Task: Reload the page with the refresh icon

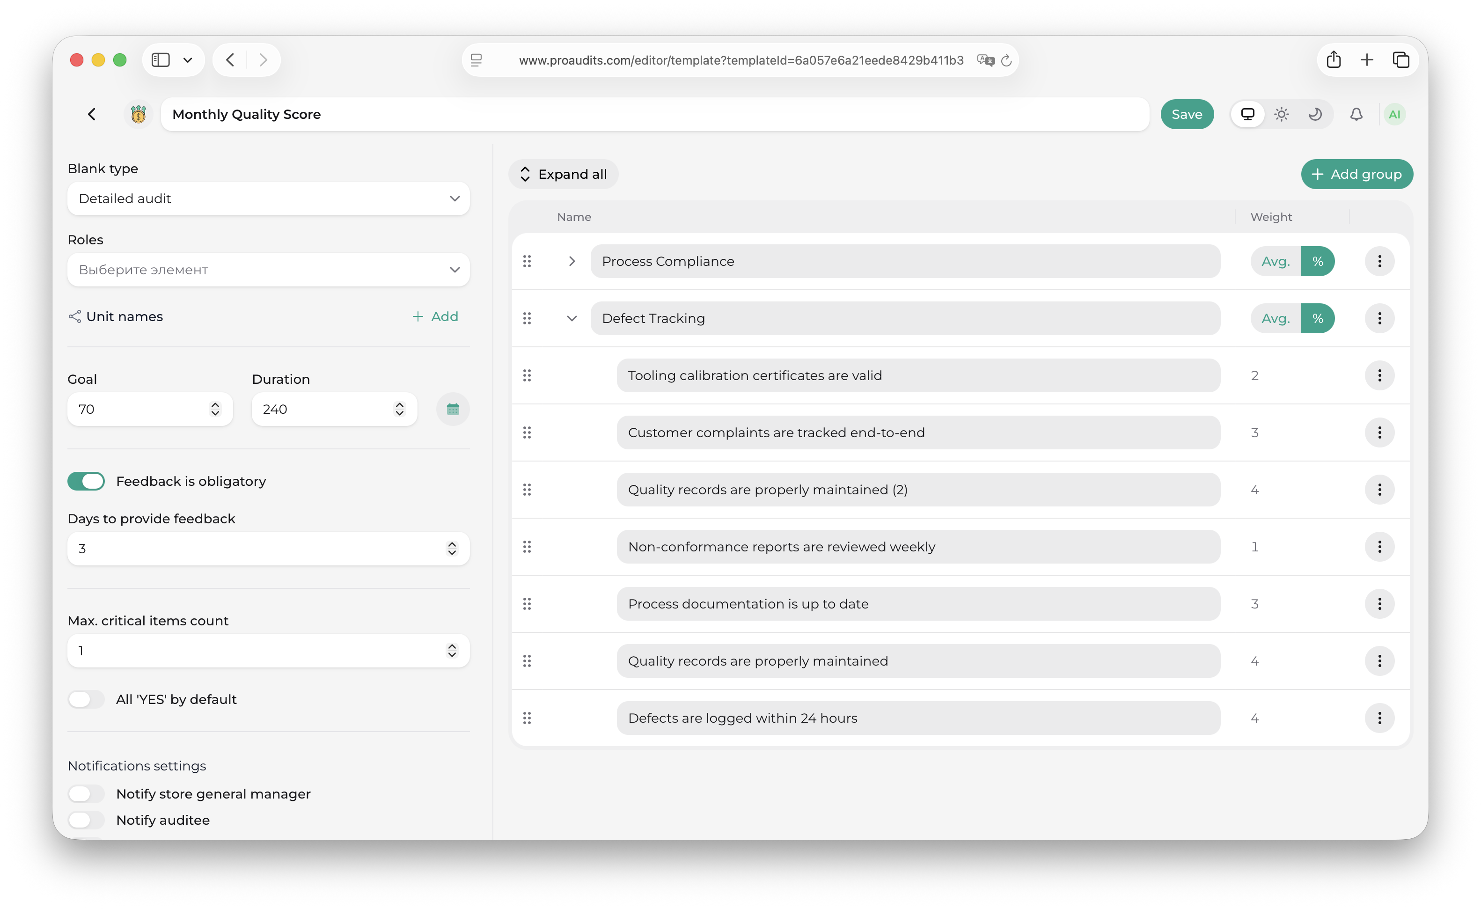Action: pyautogui.click(x=1007, y=60)
